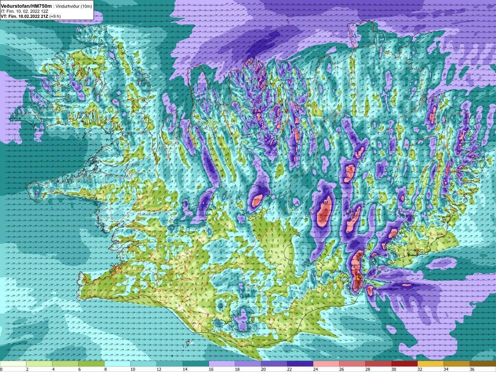Select the IT: Fim. 10. 02. 2022 12Z line
Viewport: 496px width, 372px height.
coord(24,12)
